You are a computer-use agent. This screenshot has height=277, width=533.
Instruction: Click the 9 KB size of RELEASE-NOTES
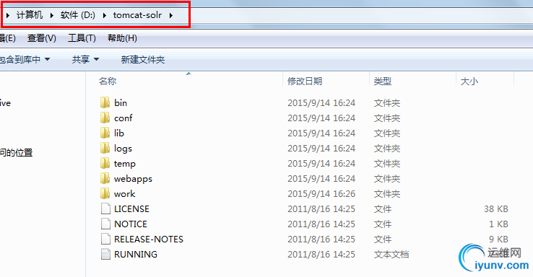tap(498, 239)
